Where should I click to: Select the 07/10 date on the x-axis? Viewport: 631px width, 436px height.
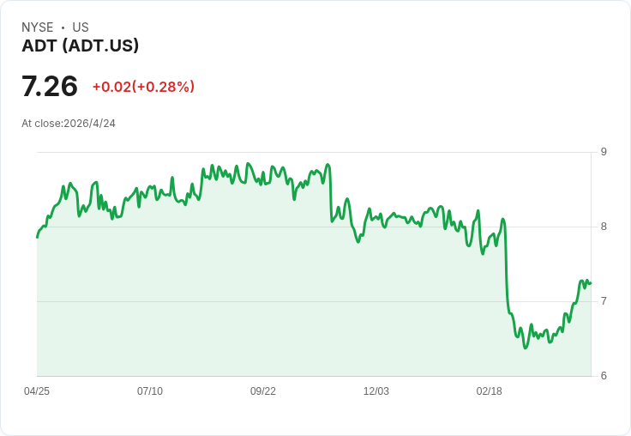click(x=150, y=391)
